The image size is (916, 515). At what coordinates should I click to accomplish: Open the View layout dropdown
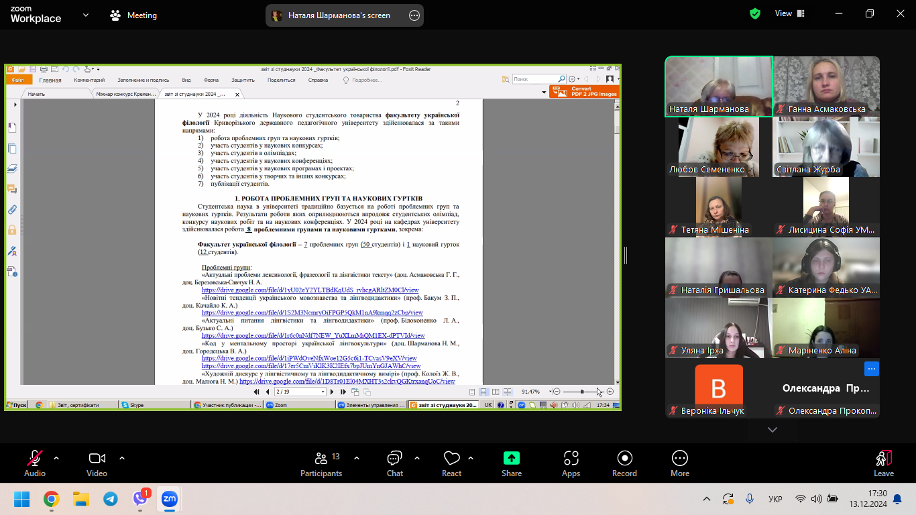coord(790,13)
